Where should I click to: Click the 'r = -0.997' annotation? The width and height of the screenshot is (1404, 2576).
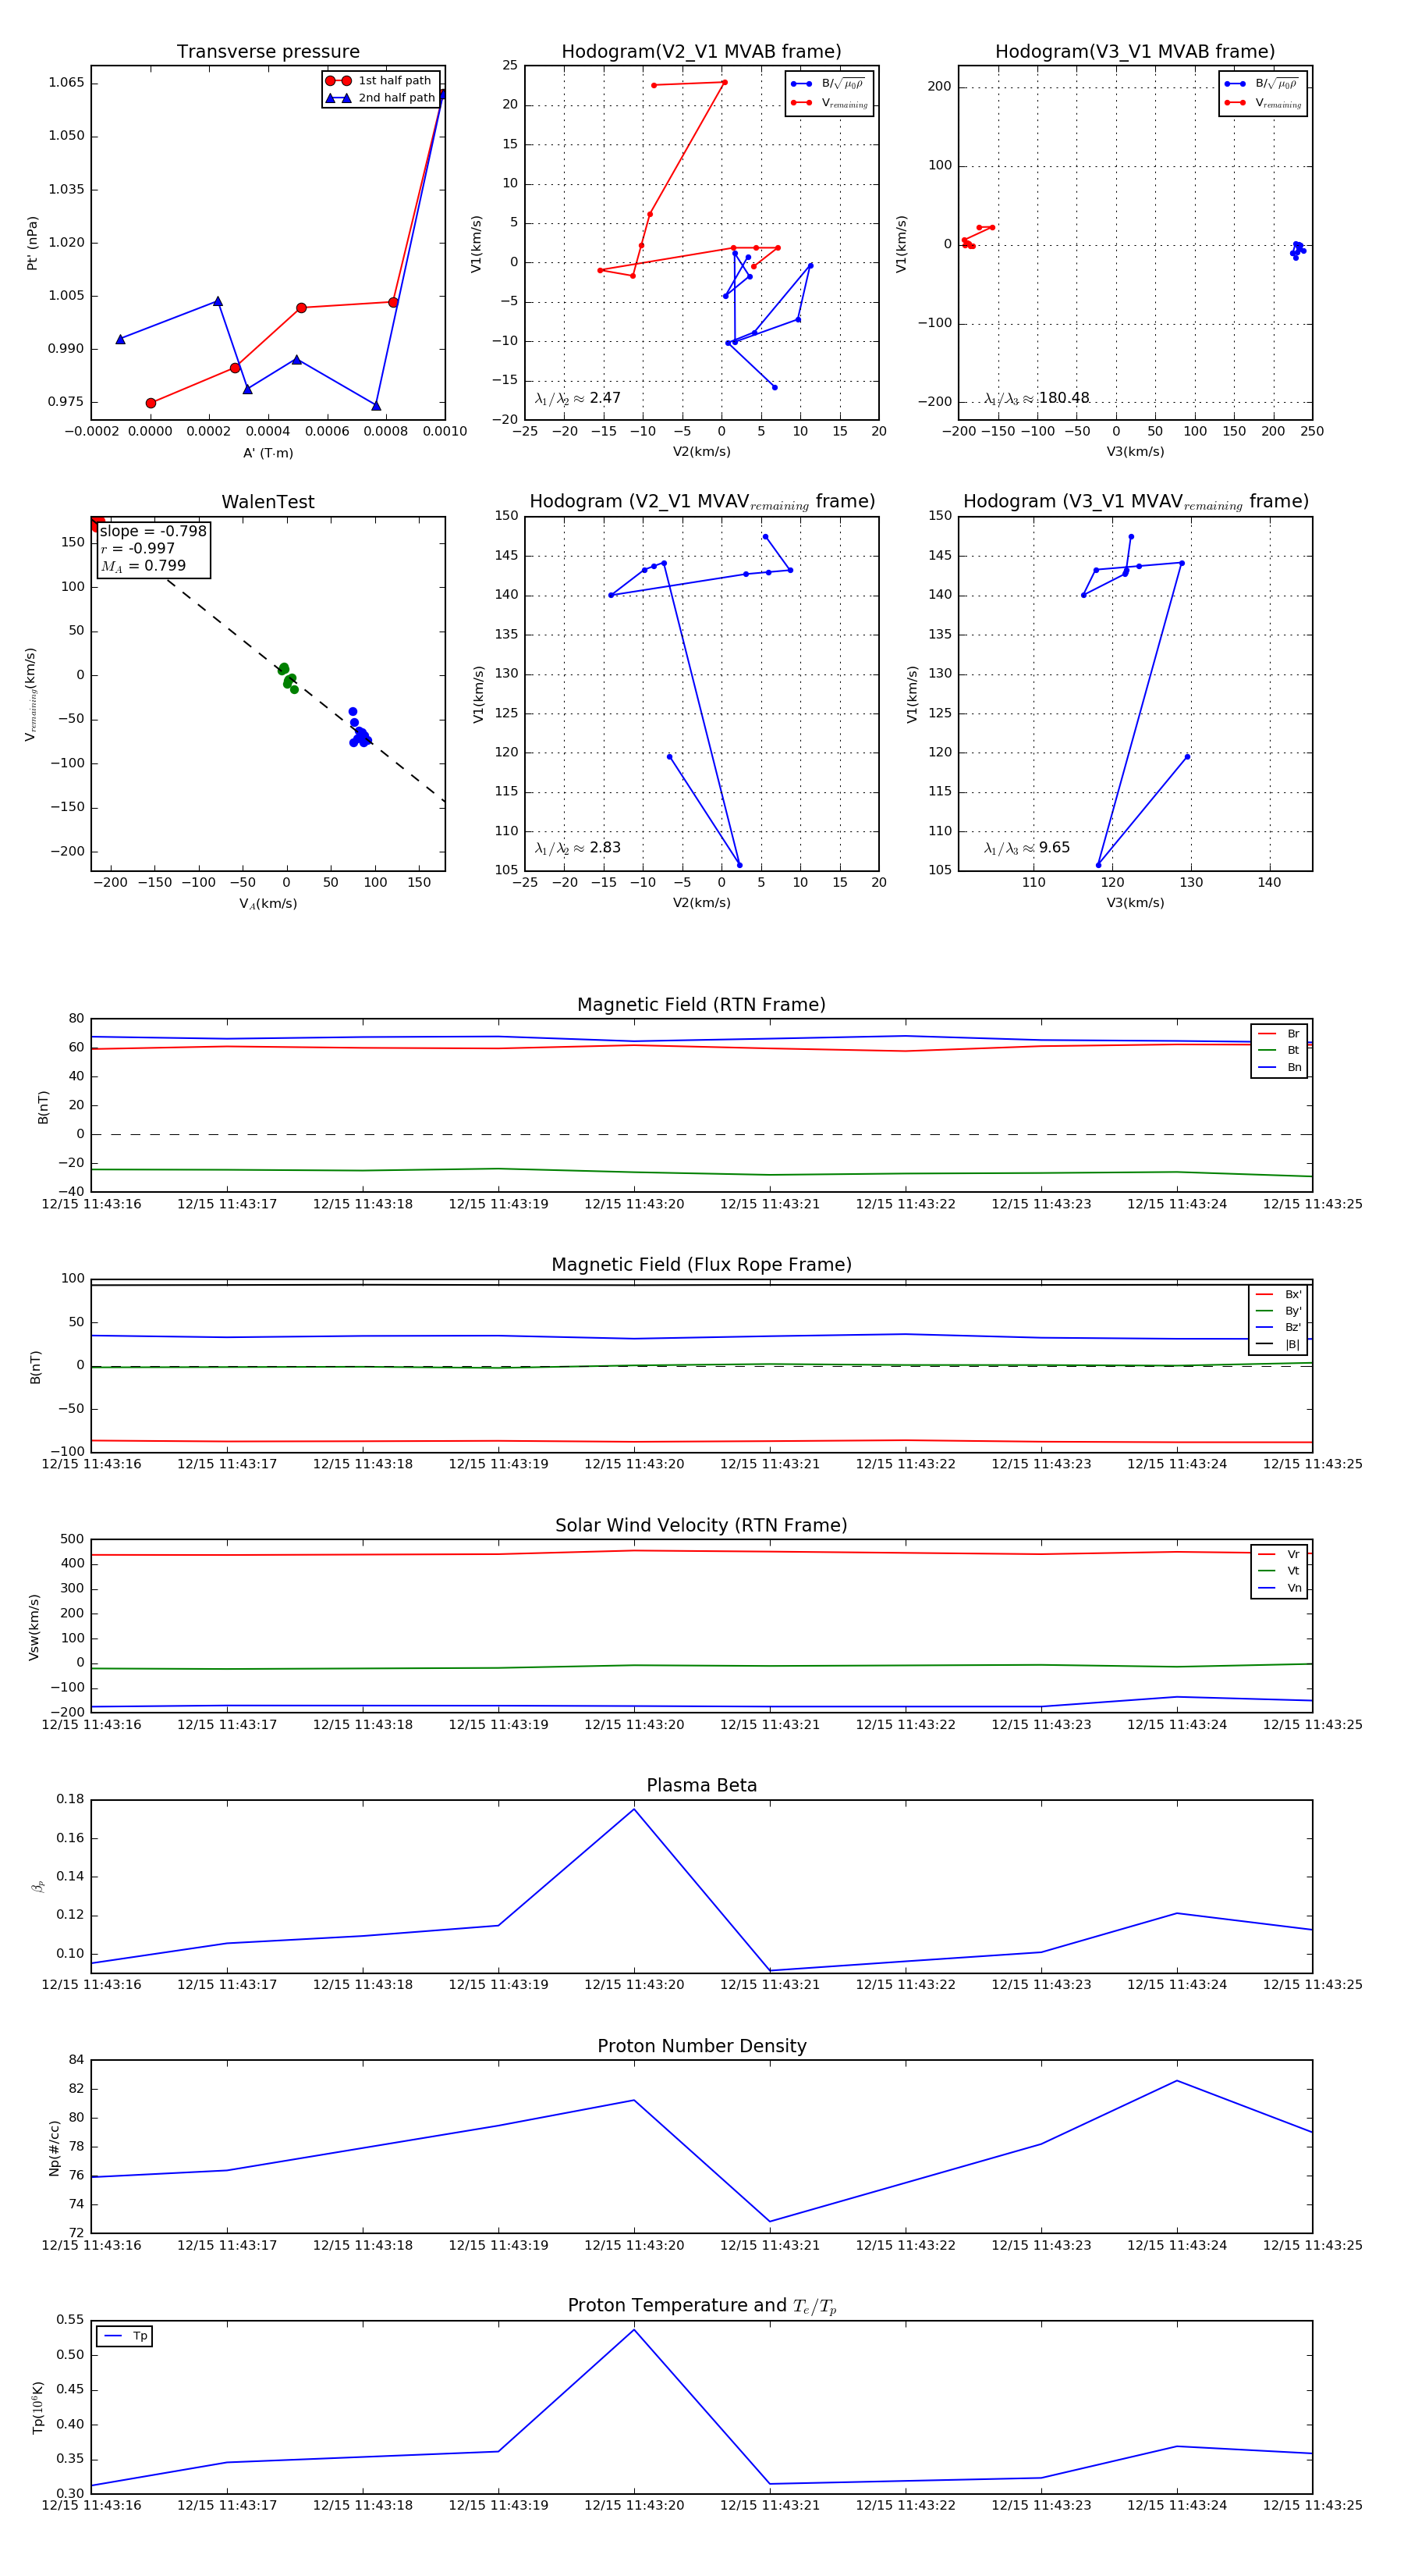click(138, 548)
